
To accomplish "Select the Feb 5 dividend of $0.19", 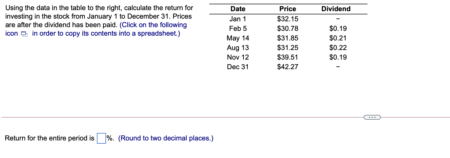I will [x=337, y=28].
